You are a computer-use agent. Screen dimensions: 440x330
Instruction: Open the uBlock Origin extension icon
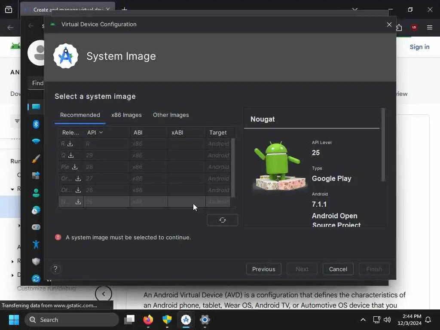(414, 27)
